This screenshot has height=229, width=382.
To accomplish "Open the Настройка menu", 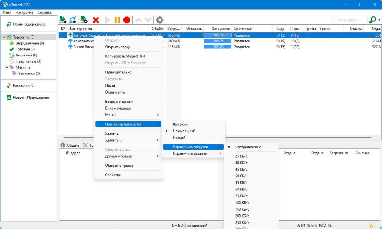I will point(25,12).
